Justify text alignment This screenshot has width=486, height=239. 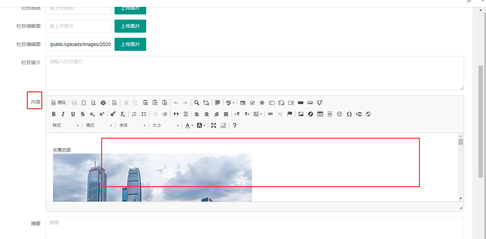226,114
